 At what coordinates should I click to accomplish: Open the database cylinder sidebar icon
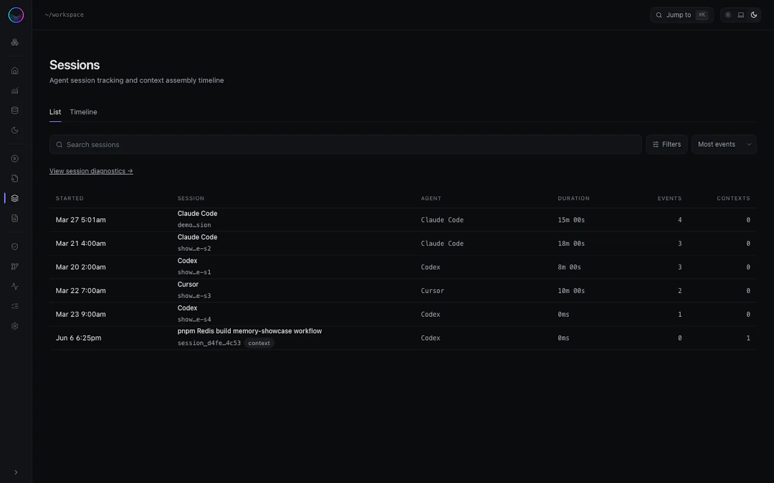pos(15,111)
